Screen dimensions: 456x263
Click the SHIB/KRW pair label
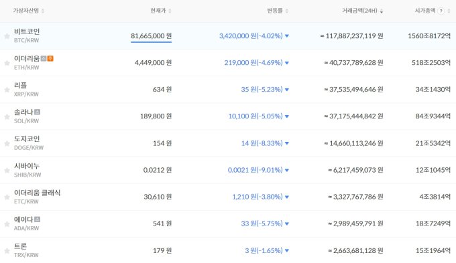tap(27, 175)
